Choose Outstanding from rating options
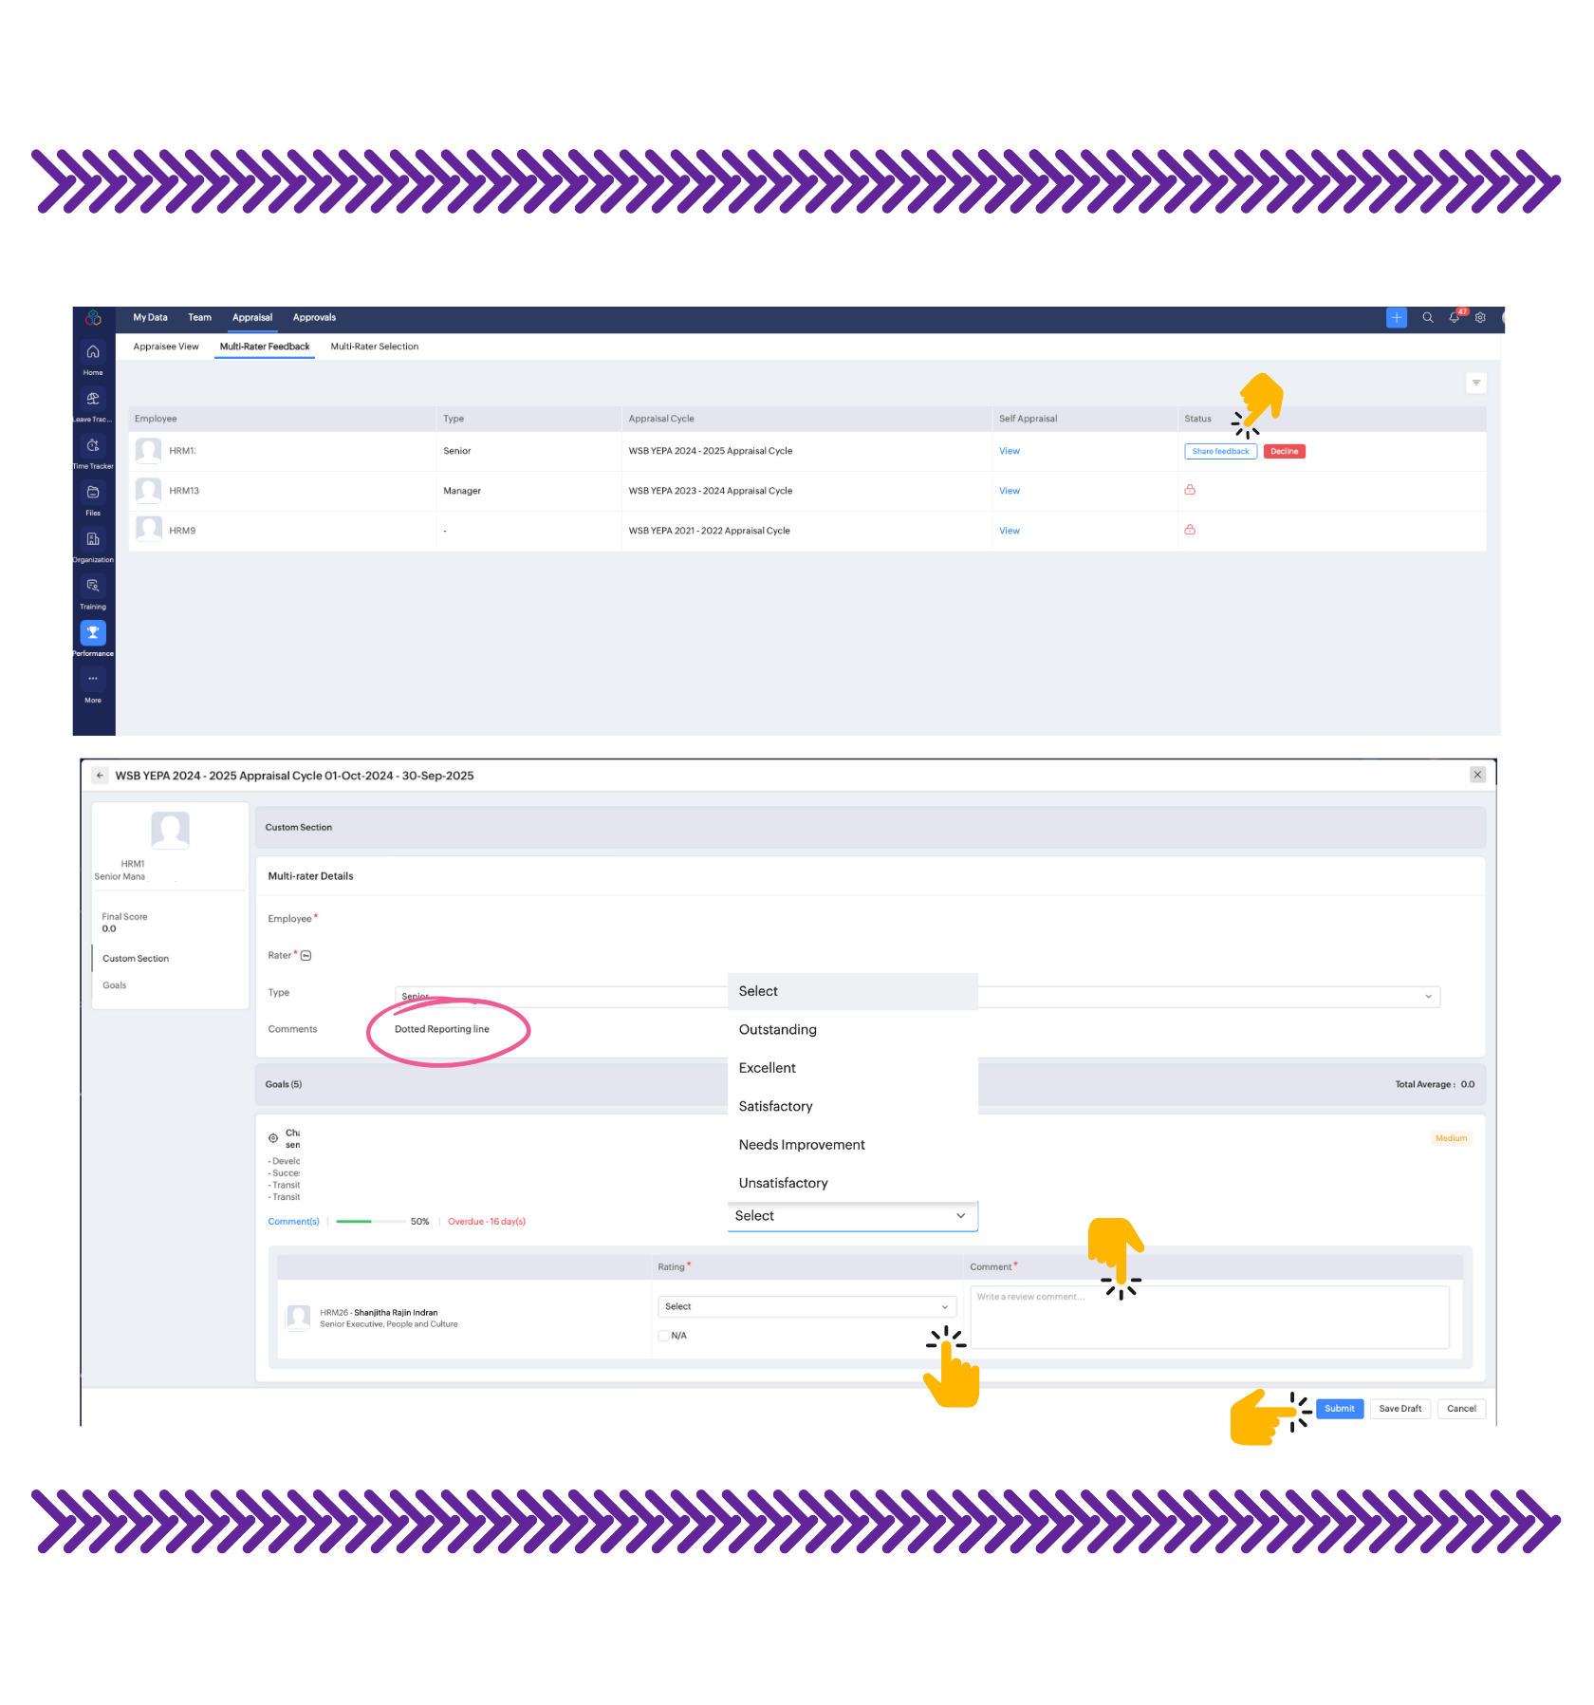This screenshot has height=1705, width=1594. tap(777, 1030)
